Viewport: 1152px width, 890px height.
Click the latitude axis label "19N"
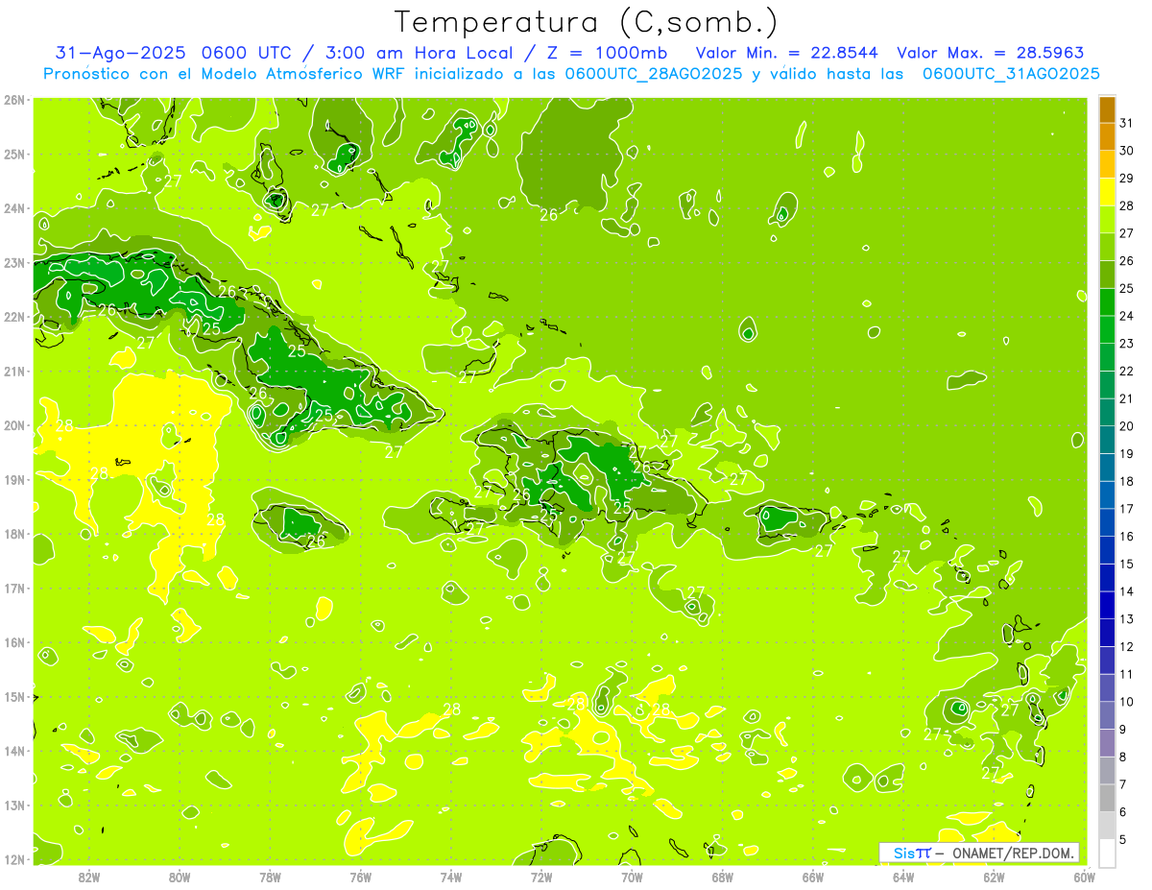tap(14, 480)
